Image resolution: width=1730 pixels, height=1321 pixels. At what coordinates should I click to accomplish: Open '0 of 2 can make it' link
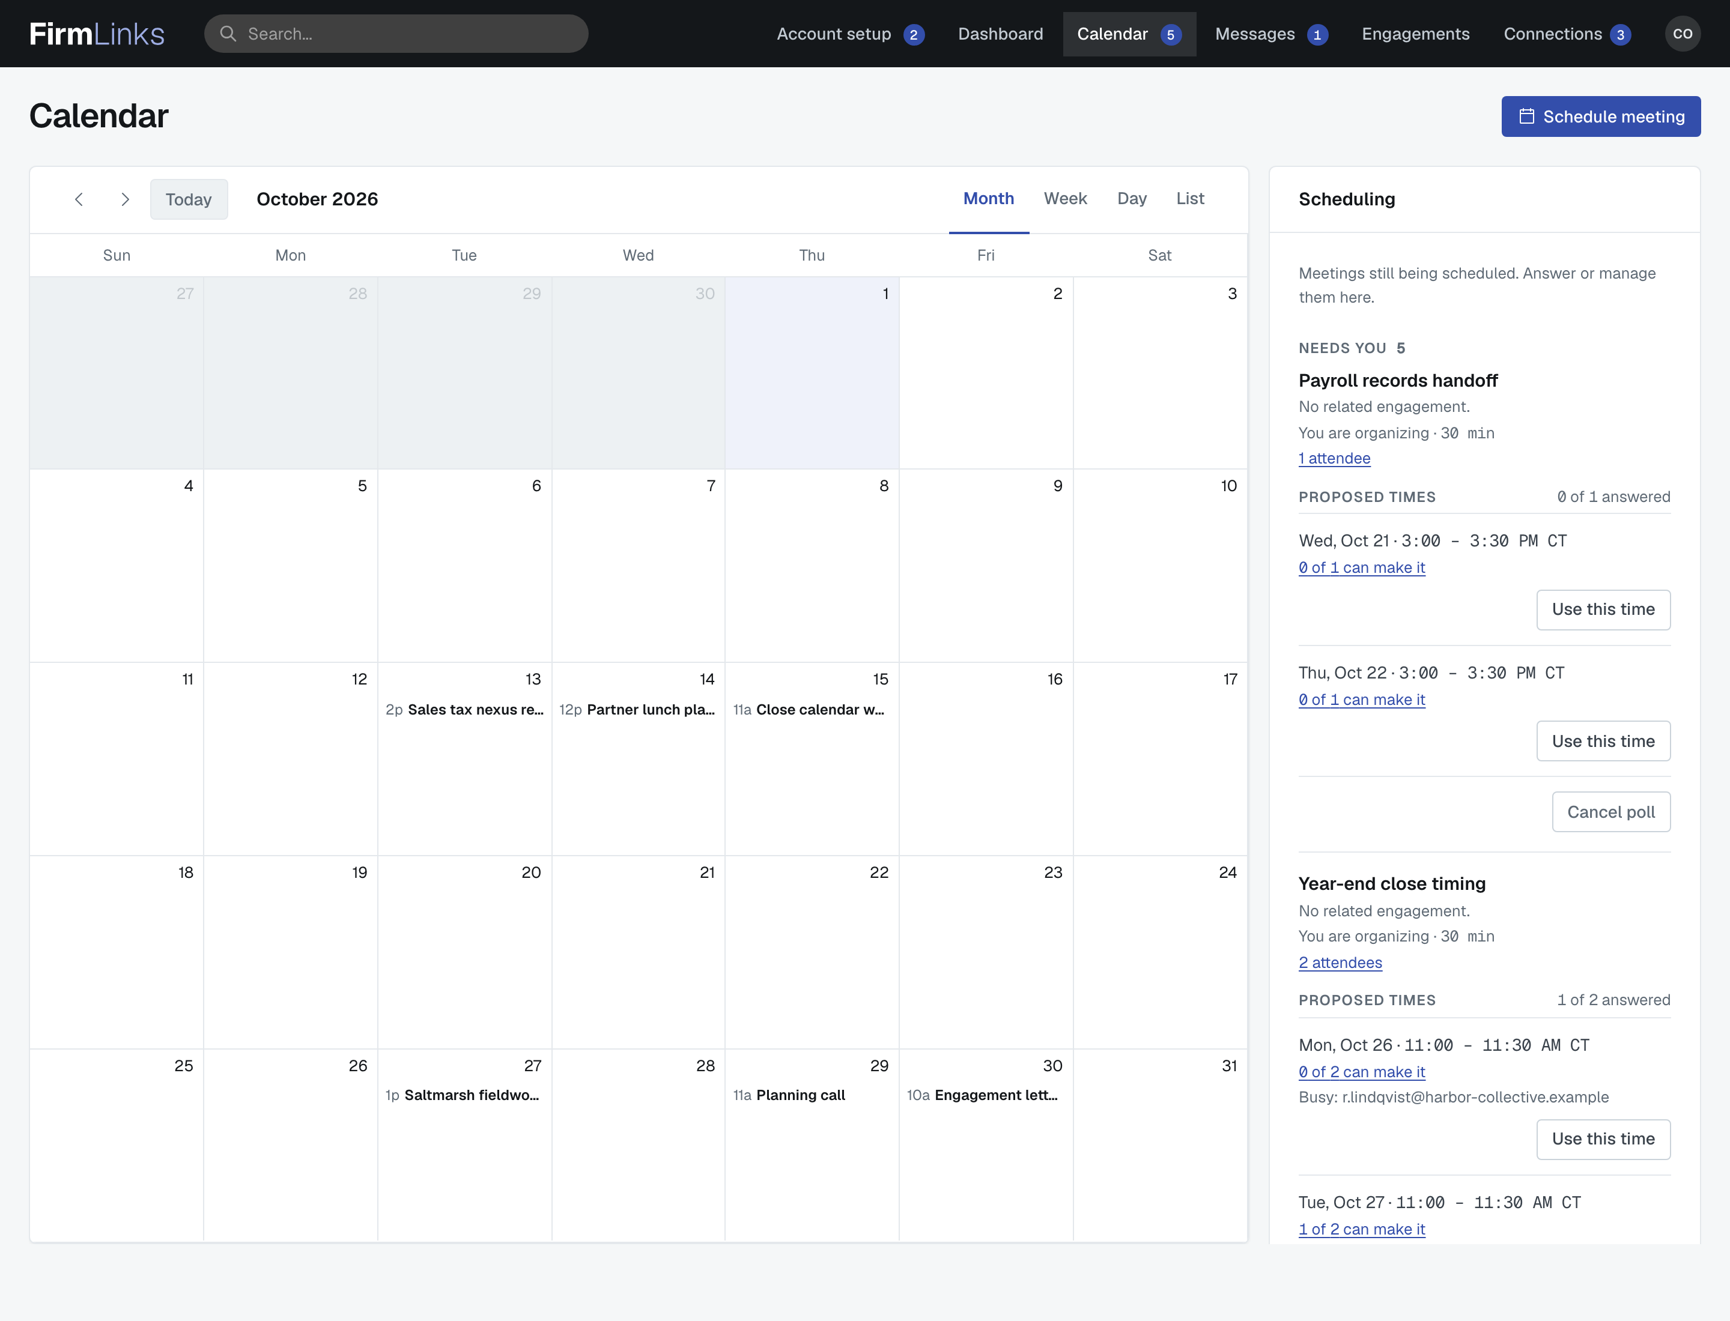[1361, 1072]
